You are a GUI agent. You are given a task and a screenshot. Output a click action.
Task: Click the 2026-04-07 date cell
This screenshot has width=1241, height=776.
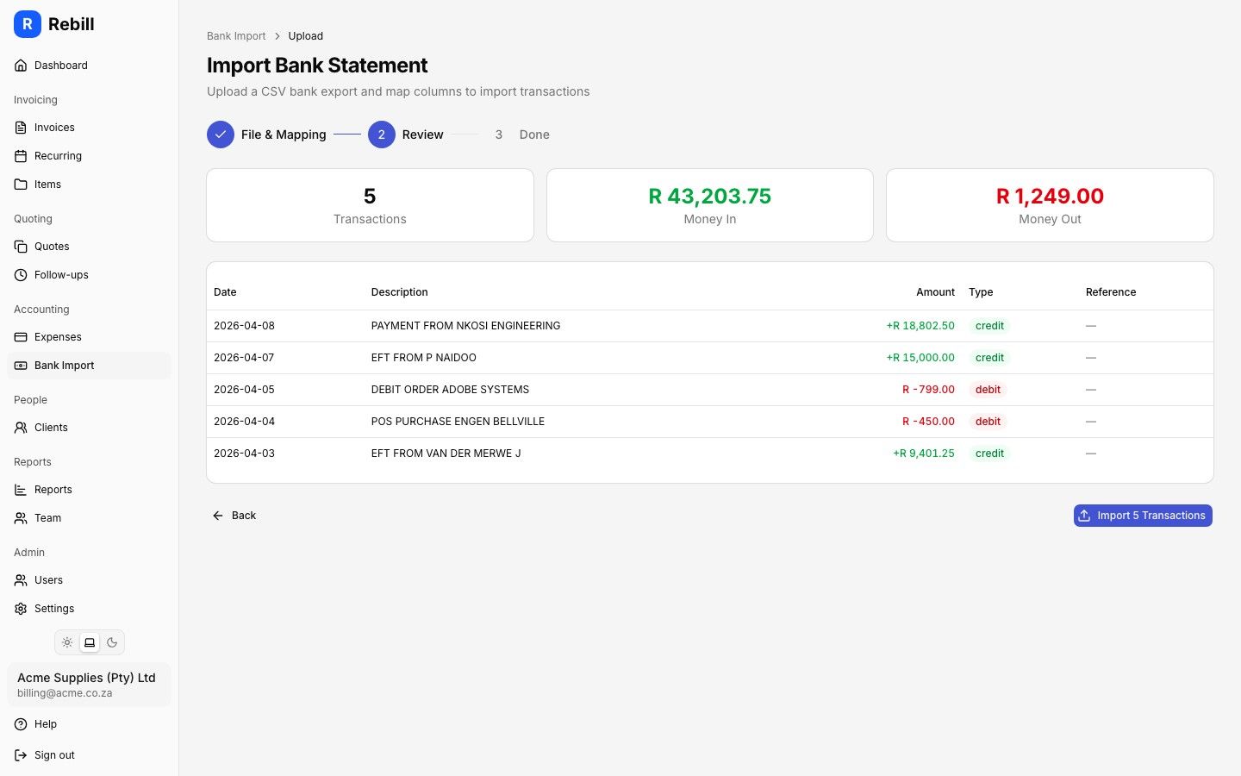click(x=244, y=358)
